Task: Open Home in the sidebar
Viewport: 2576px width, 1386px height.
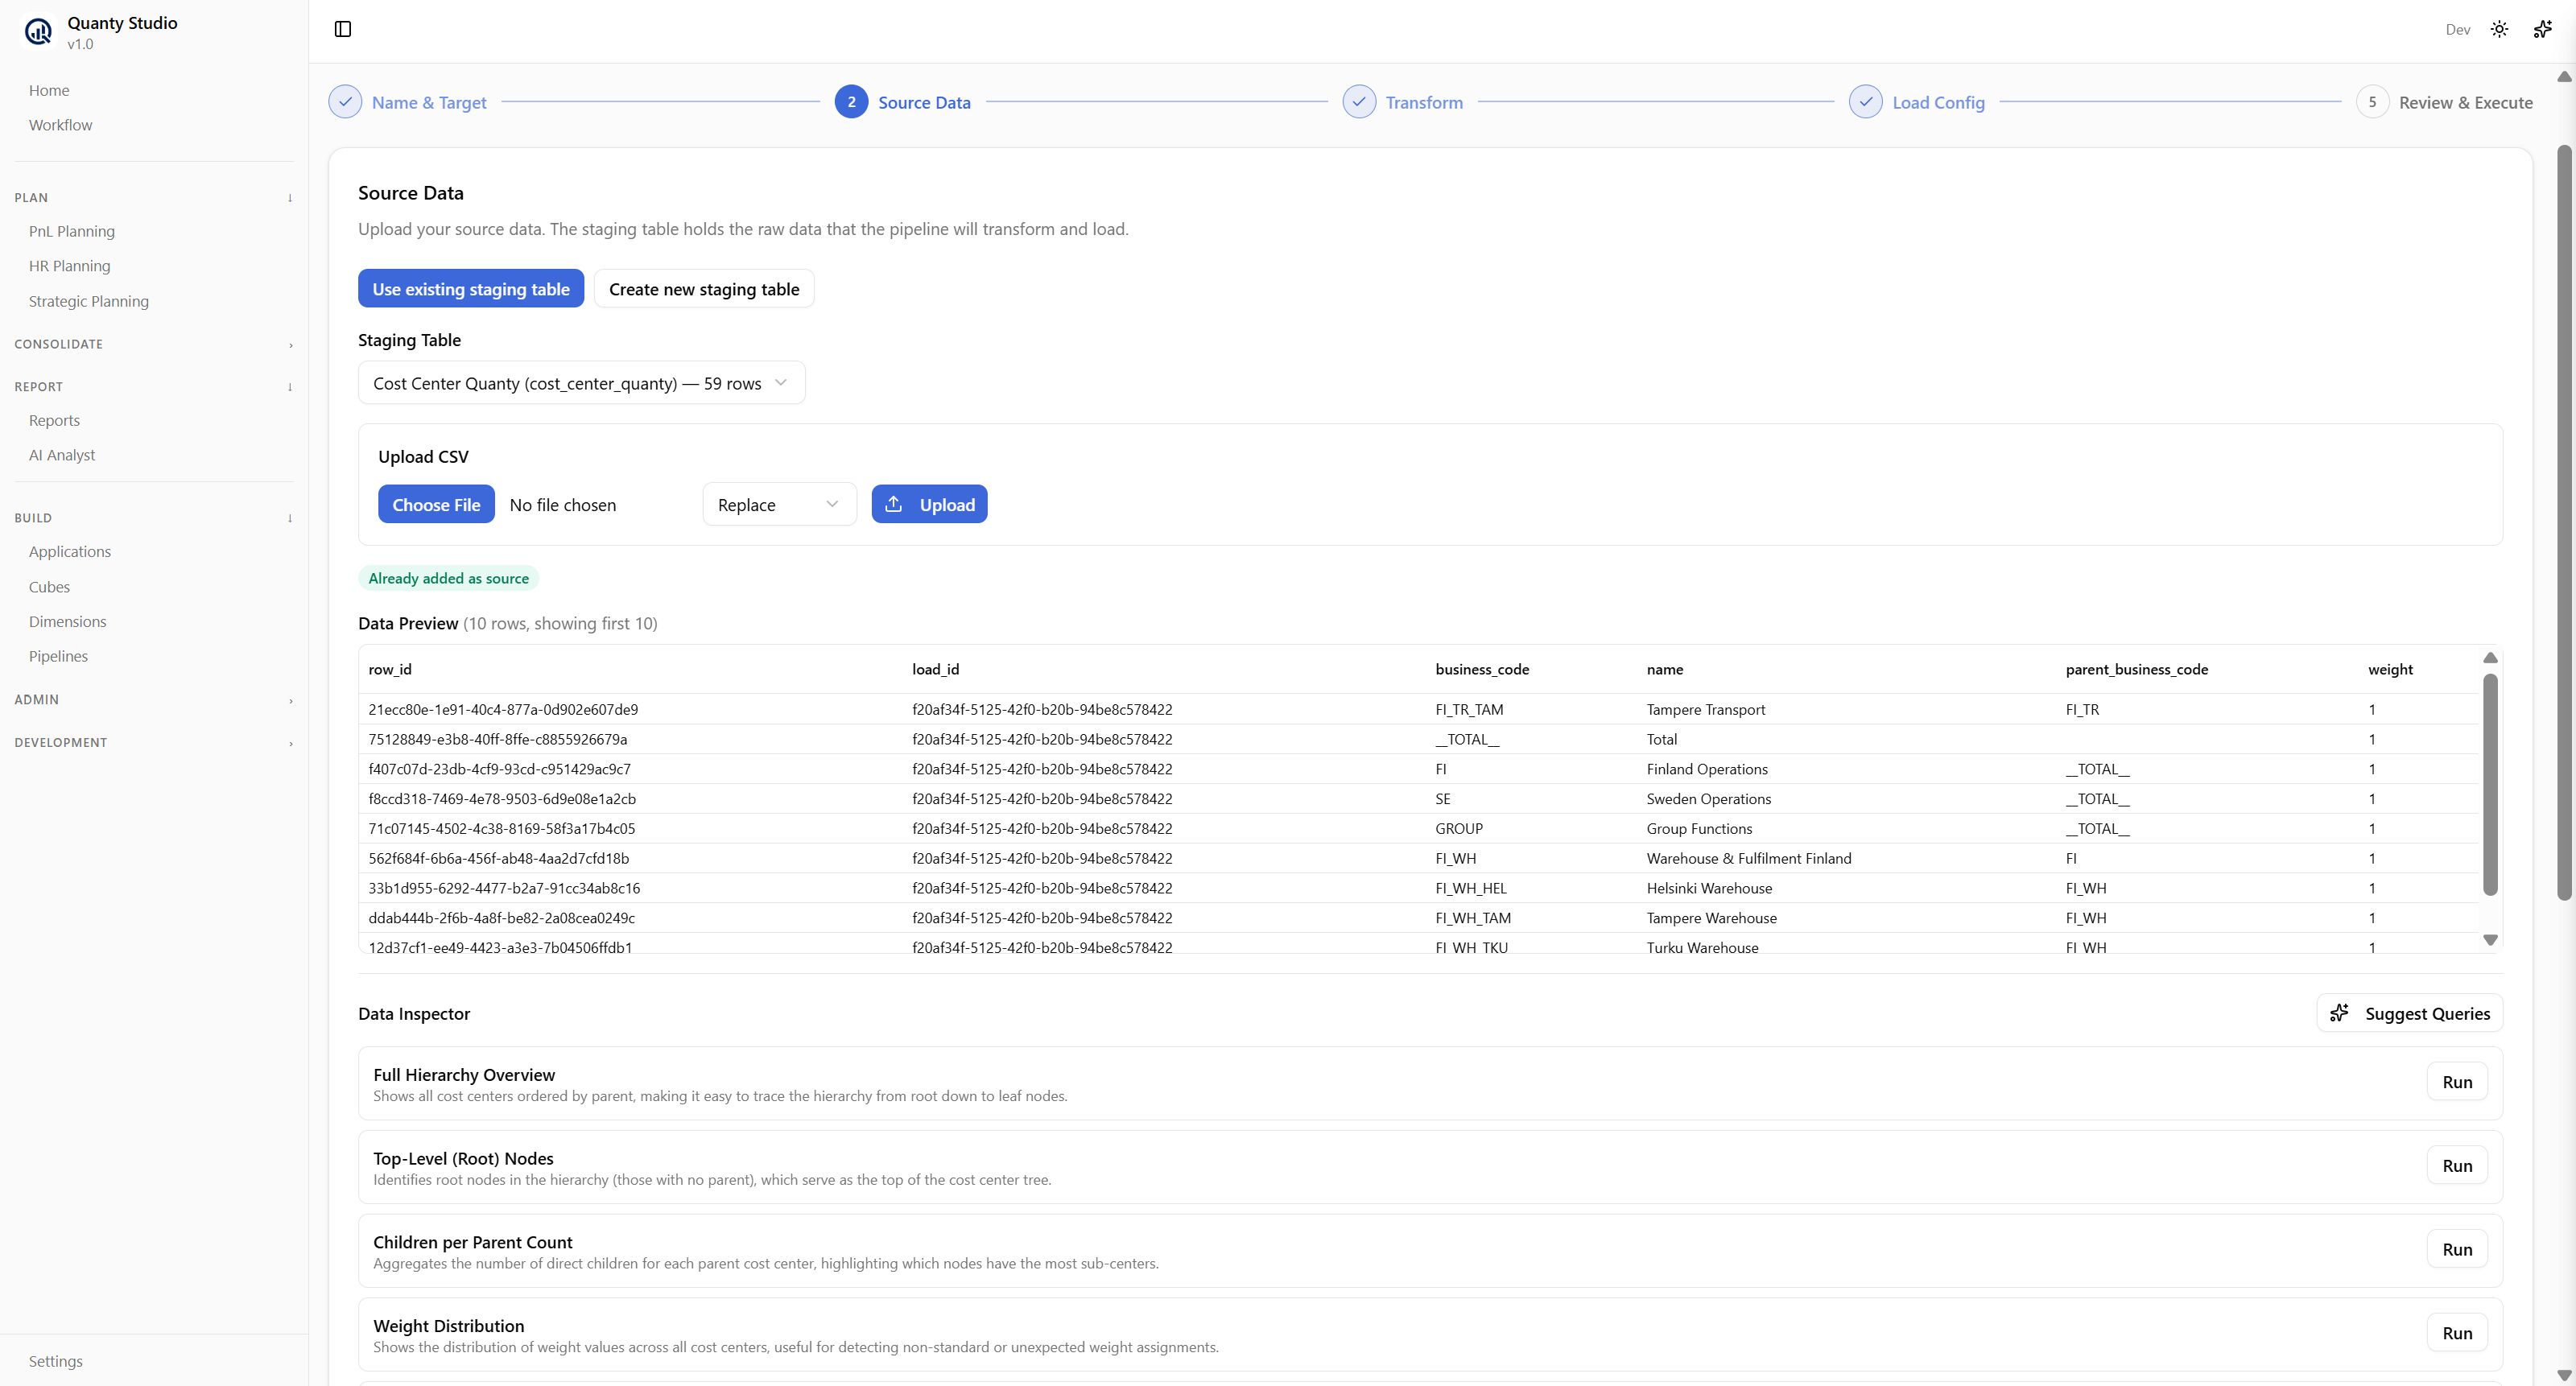Action: coord(49,90)
